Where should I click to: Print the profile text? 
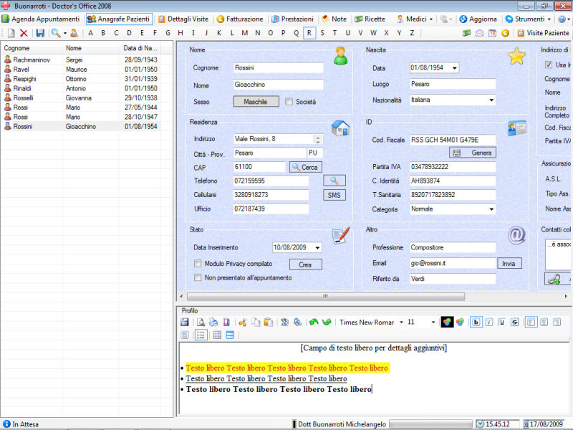coord(213,322)
